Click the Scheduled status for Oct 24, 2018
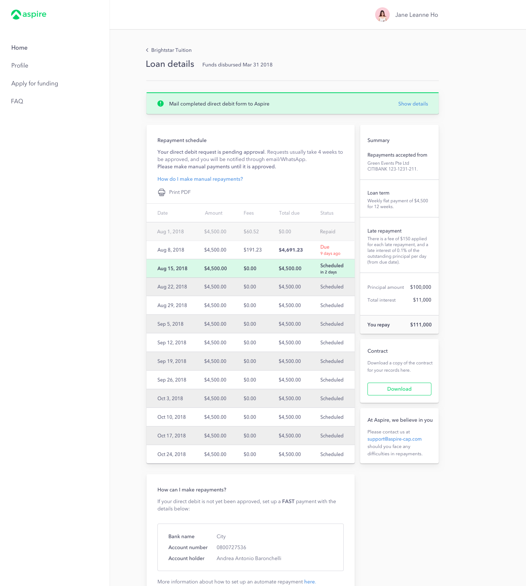 tap(332, 454)
